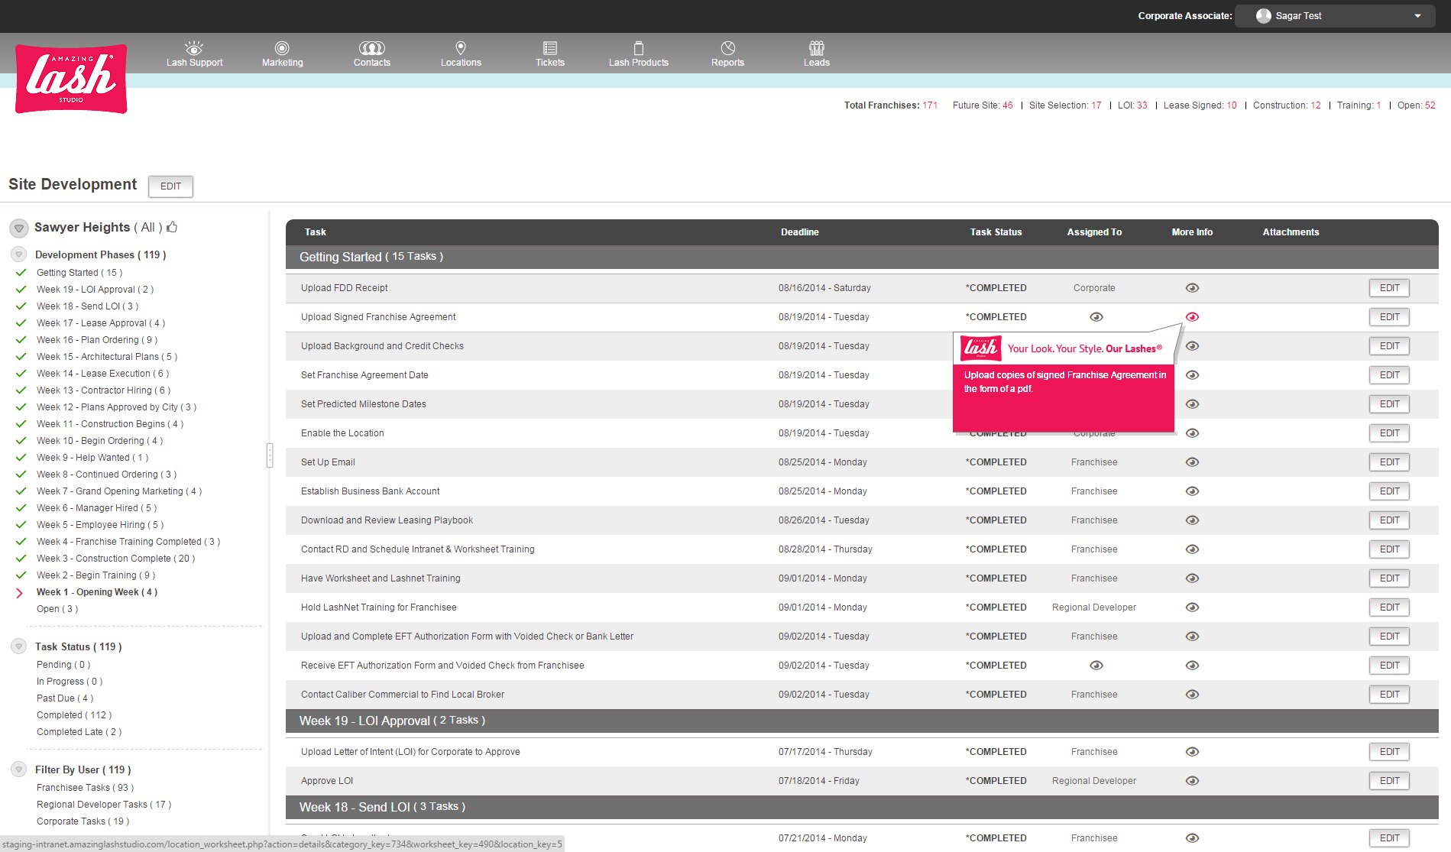Show more info for Hold LashNet Training for Franchisee
Image resolution: width=1451 pixels, height=852 pixels.
[x=1192, y=607]
